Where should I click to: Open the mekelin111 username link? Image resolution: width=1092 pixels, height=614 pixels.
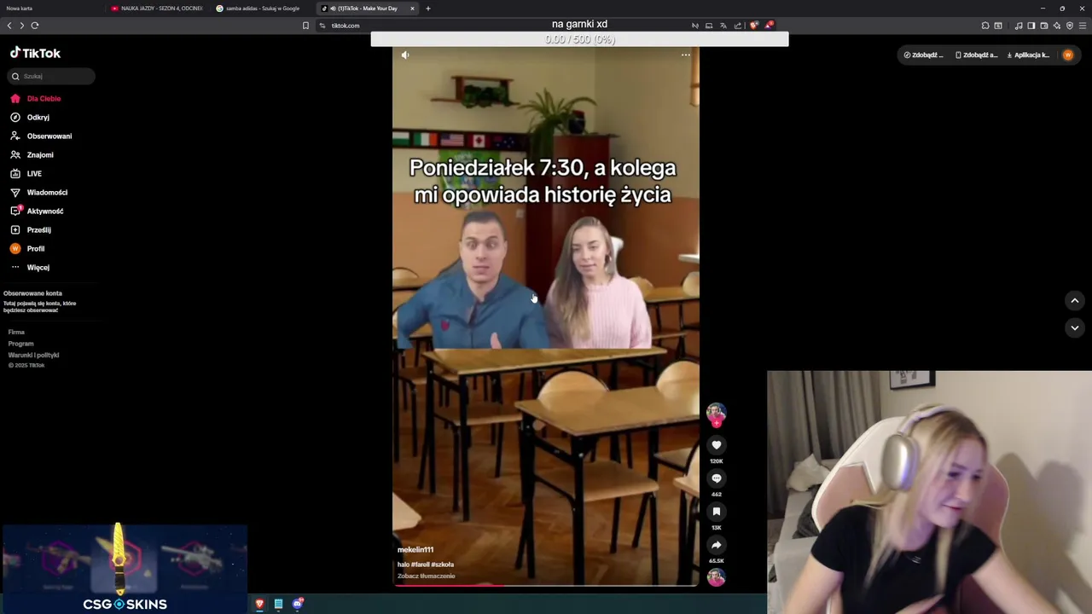415,549
